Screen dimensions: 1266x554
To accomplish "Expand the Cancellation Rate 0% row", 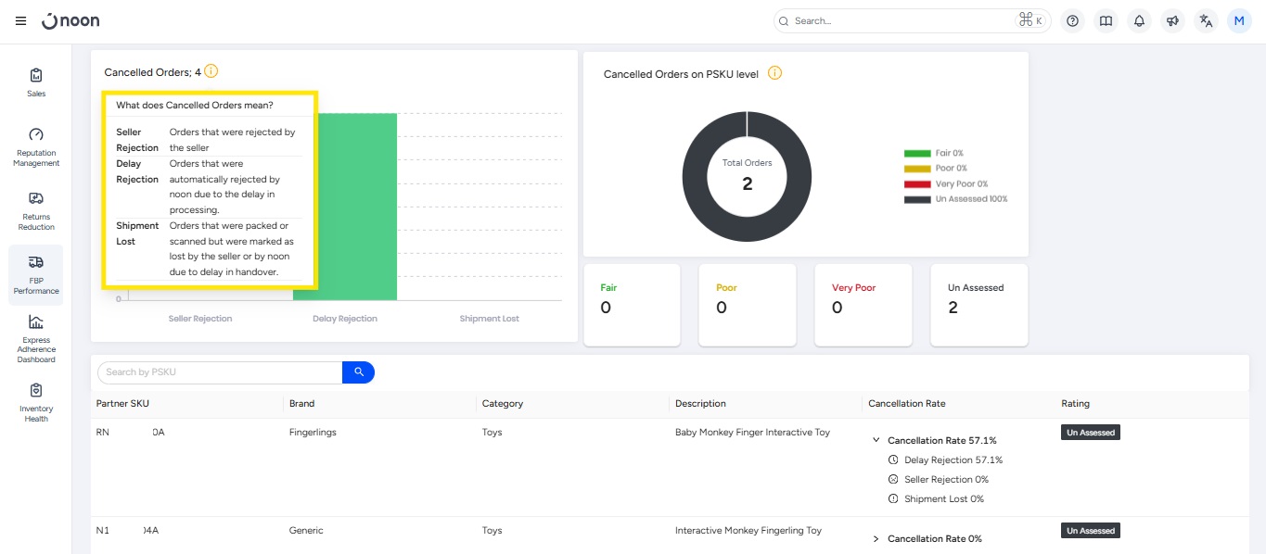I will click(876, 539).
